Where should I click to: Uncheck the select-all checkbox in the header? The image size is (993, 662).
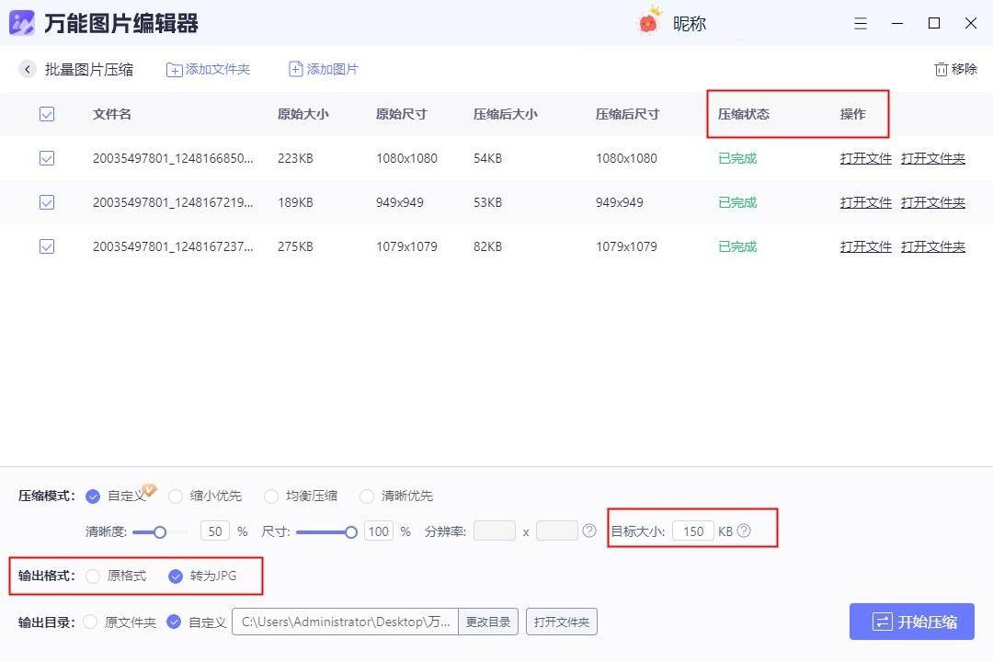tap(47, 114)
